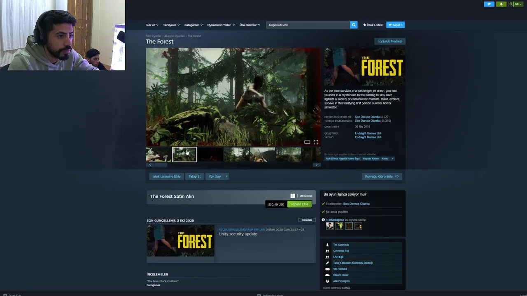Expand the Yok Say dropdown arrow
This screenshot has height=296, width=527.
(x=226, y=176)
